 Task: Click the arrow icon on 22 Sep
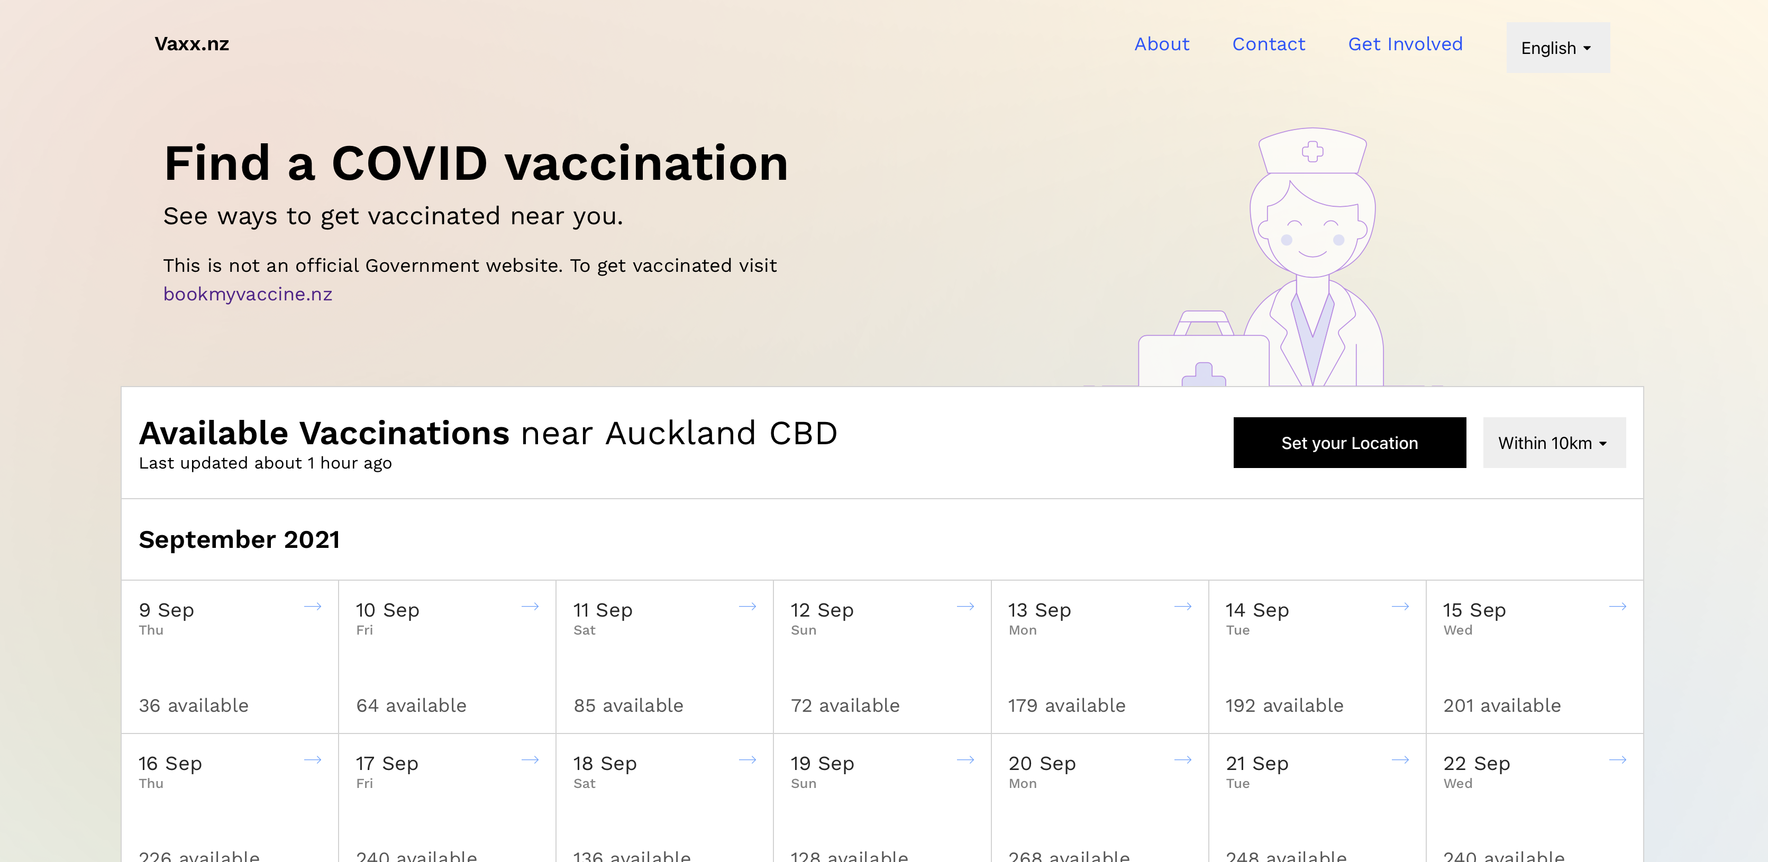(x=1618, y=760)
